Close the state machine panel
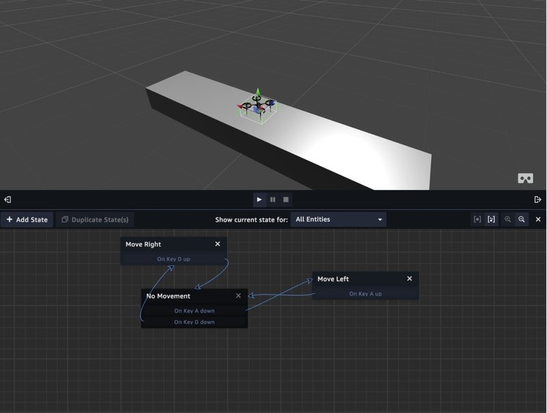 [x=538, y=219]
